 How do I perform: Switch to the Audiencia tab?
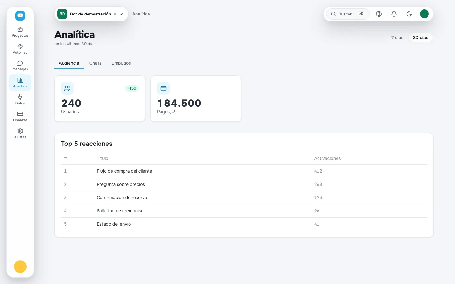[69, 63]
